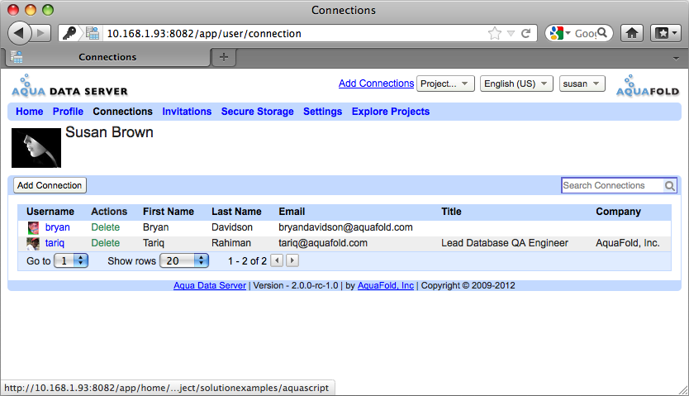
Task: Open the English (US) language dropdown
Action: point(516,83)
